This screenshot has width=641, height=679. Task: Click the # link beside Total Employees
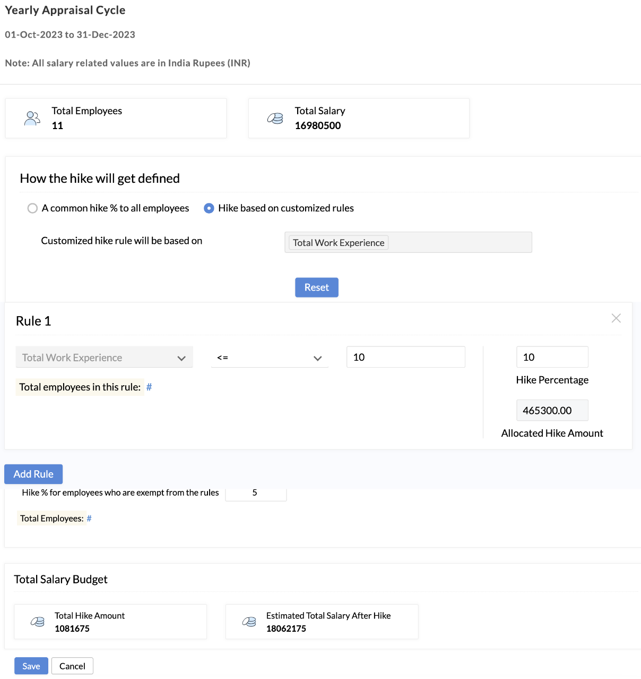tap(89, 519)
